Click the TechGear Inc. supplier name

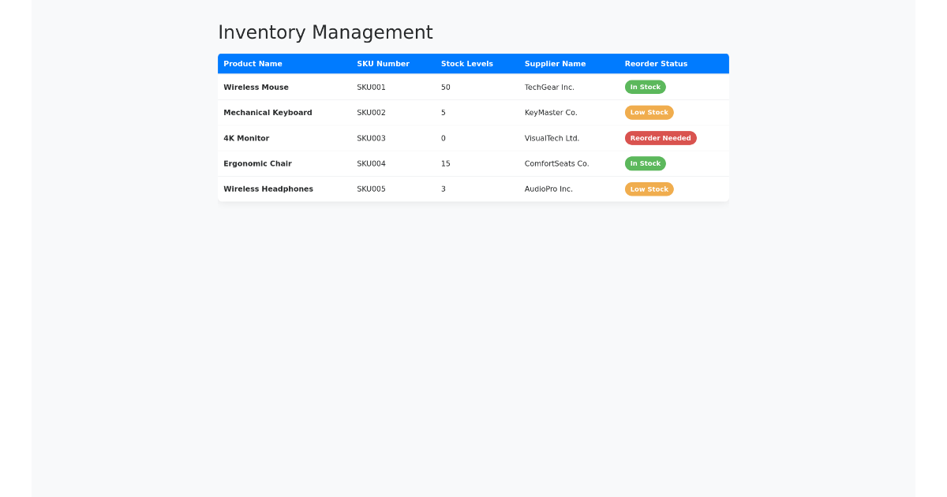tap(549, 87)
